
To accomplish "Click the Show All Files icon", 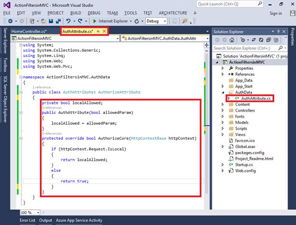I will (x=277, y=40).
